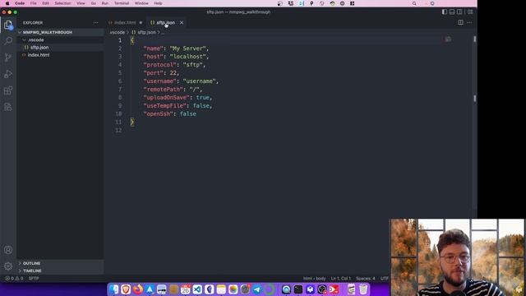Image resolution: width=526 pixels, height=296 pixels.
Task: Open the Source Control view
Action: tap(8, 58)
